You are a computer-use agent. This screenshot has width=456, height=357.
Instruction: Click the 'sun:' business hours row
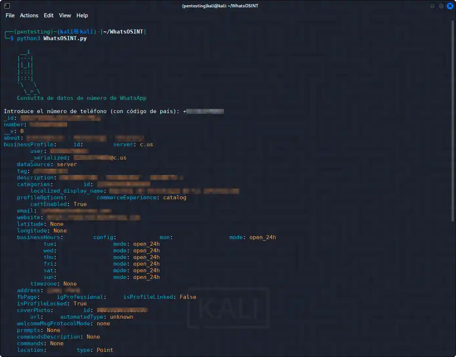coord(101,277)
